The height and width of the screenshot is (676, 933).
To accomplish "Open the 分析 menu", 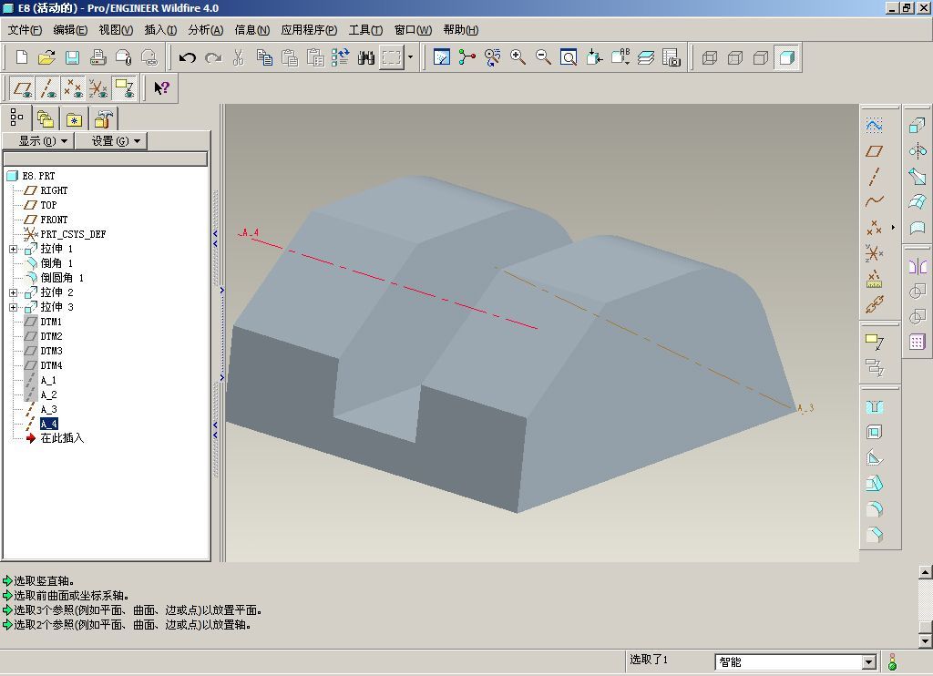I will pos(205,30).
